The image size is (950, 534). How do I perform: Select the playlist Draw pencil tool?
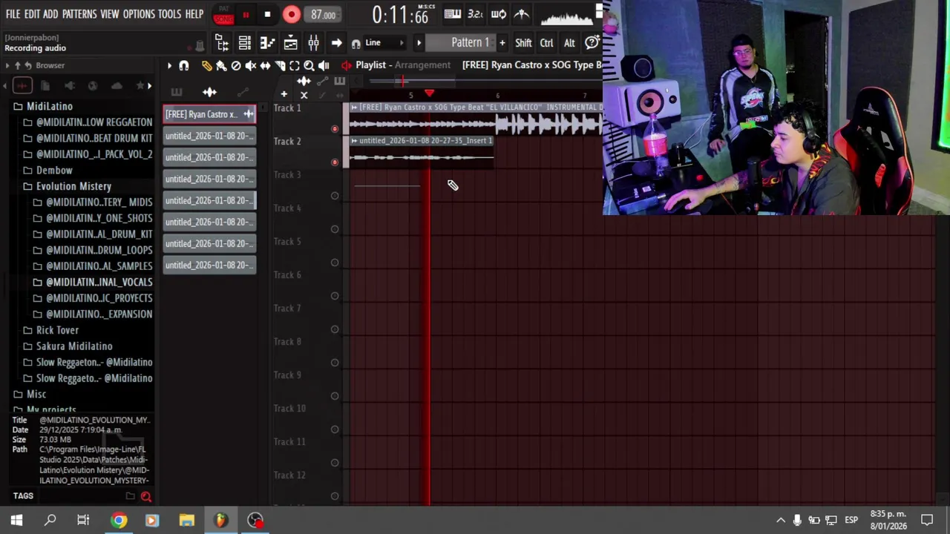click(206, 65)
